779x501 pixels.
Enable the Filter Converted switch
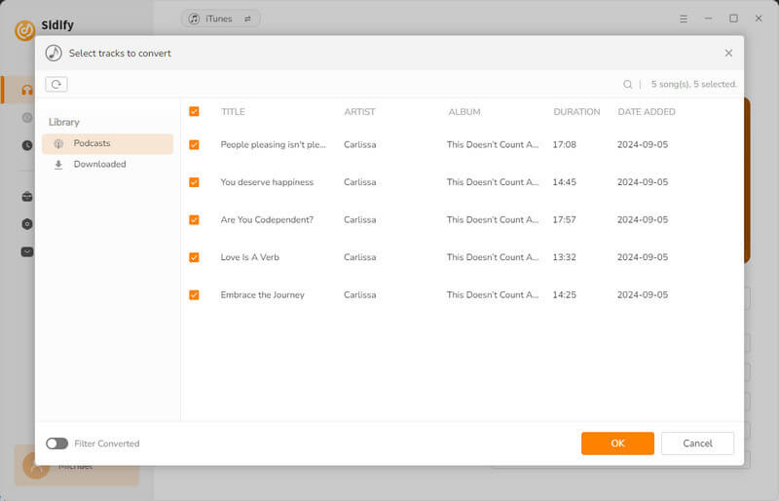(57, 443)
